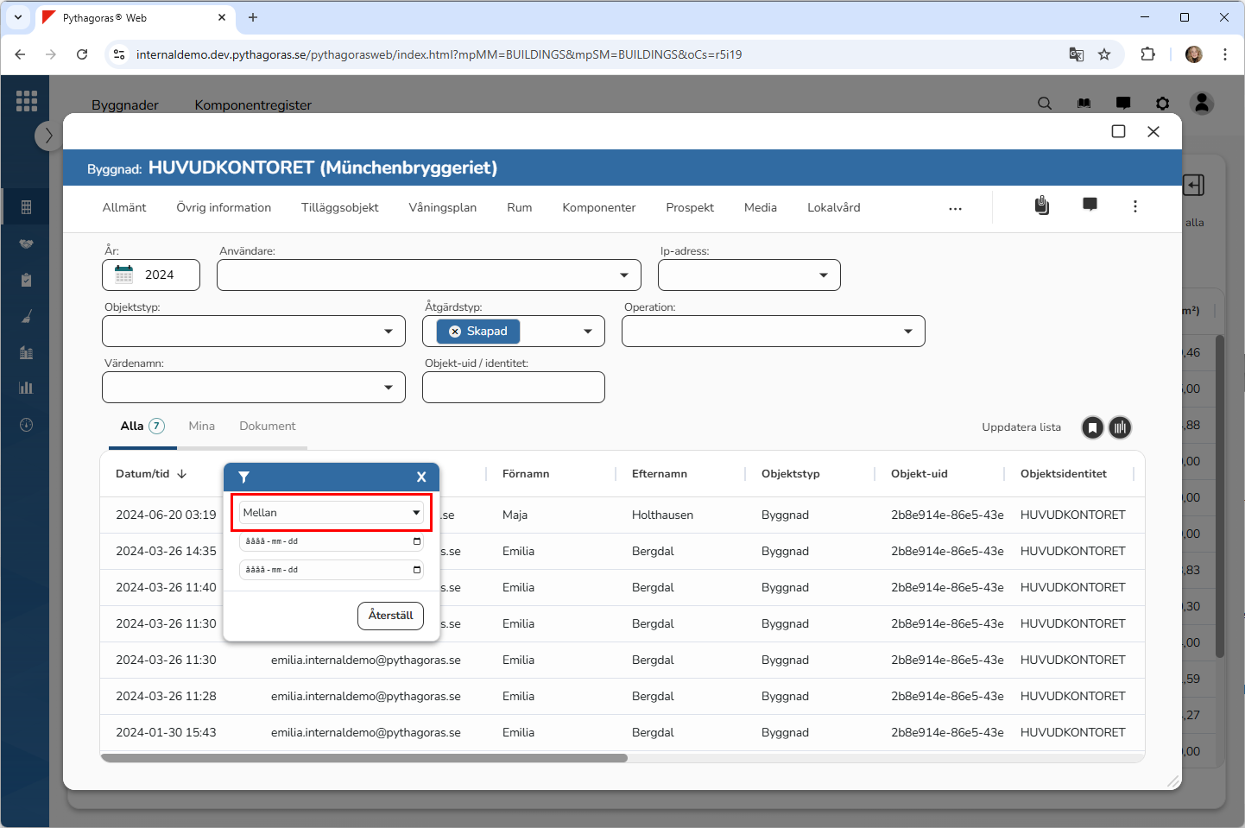Click the Återställ button

[390, 616]
